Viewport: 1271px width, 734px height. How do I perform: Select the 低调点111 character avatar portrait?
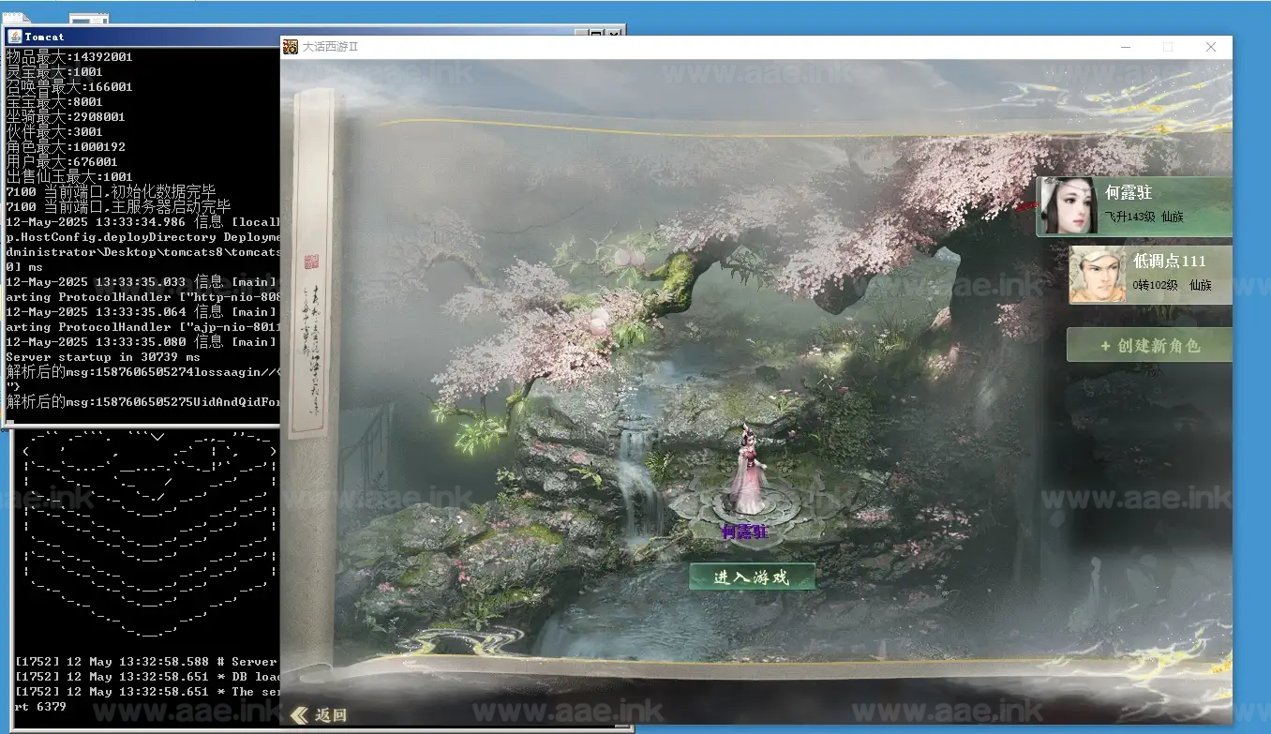(x=1098, y=275)
